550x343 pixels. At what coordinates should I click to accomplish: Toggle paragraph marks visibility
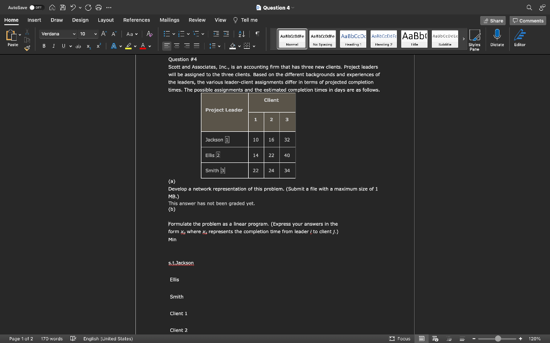point(258,33)
